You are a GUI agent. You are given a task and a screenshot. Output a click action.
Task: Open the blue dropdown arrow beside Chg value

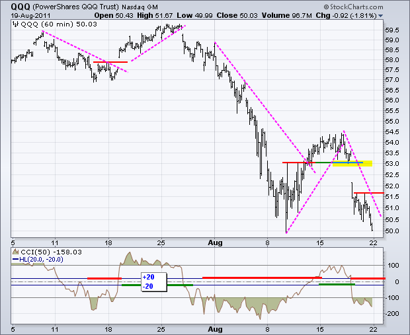coord(380,16)
